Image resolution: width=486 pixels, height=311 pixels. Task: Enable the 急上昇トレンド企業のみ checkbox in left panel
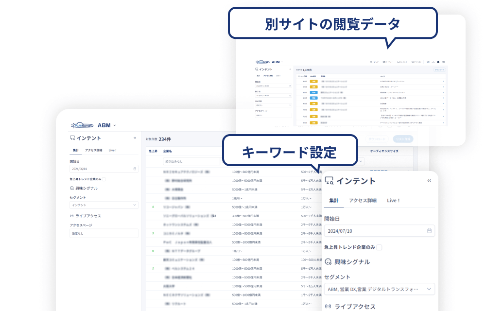[103, 179]
